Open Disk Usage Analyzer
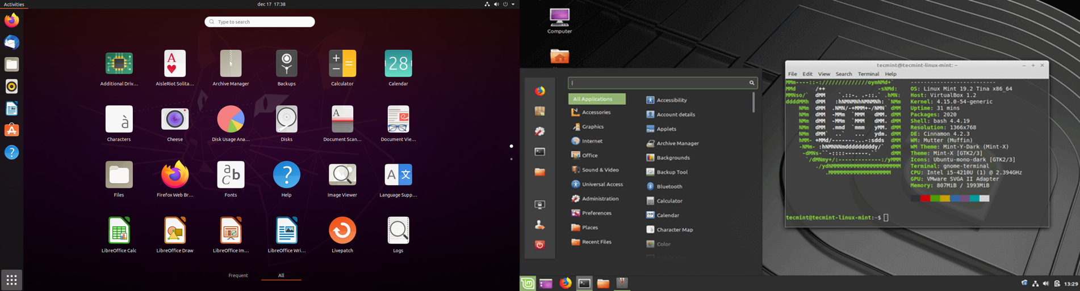The width and height of the screenshot is (1080, 291). [x=231, y=120]
